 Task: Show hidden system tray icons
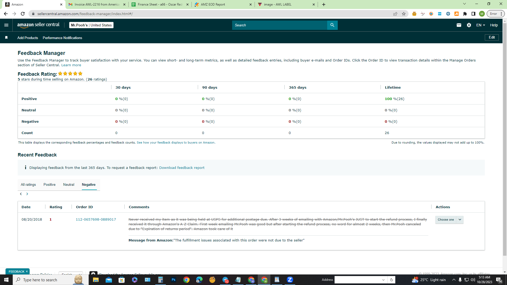(454, 280)
